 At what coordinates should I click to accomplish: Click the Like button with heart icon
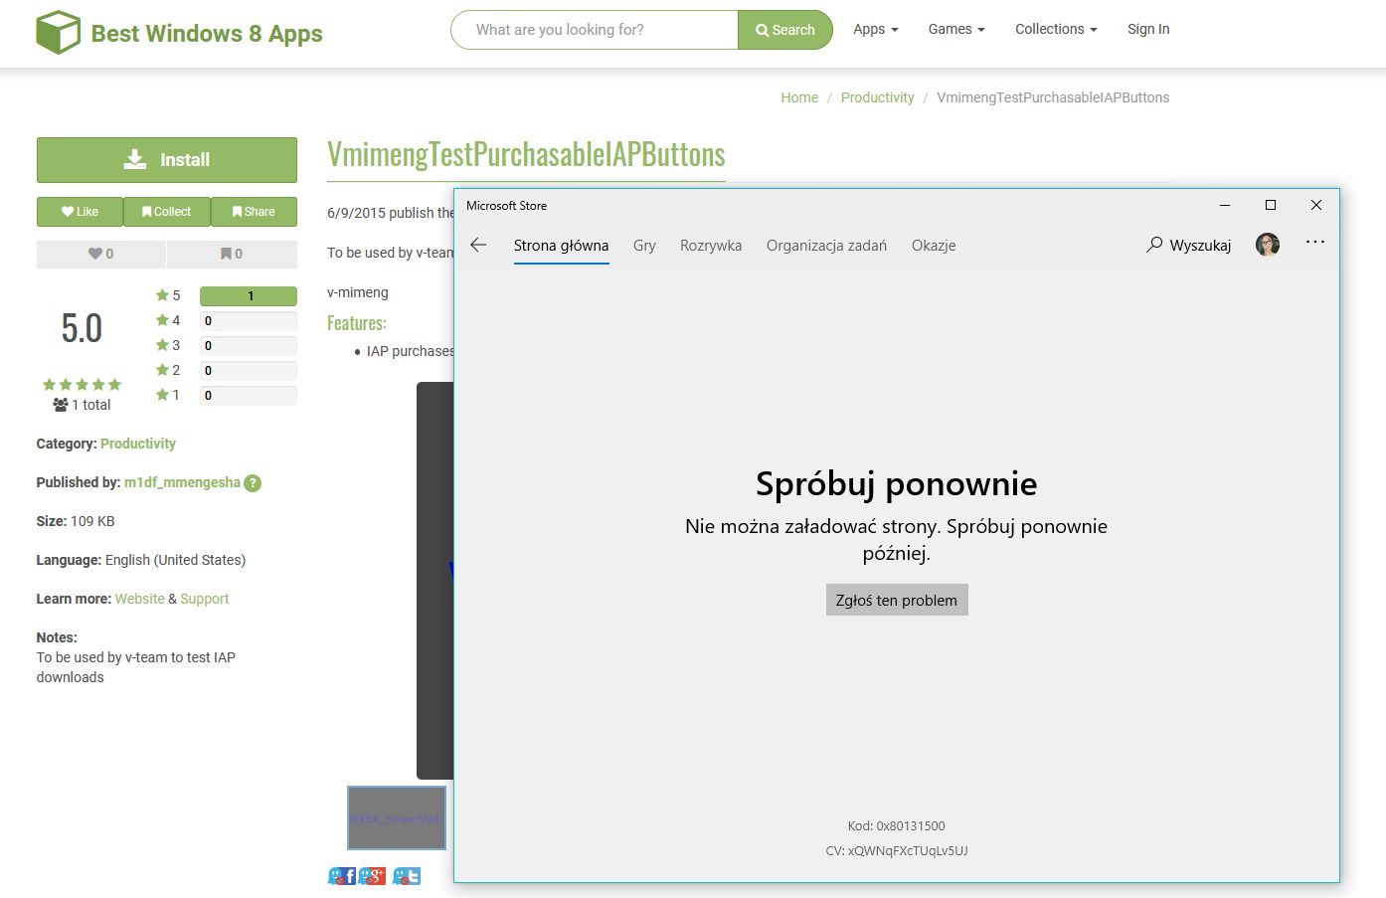tap(80, 212)
